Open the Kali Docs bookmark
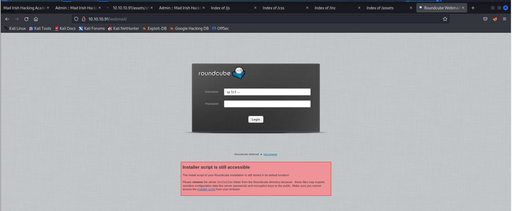The height and width of the screenshot is (211, 512). point(65,28)
